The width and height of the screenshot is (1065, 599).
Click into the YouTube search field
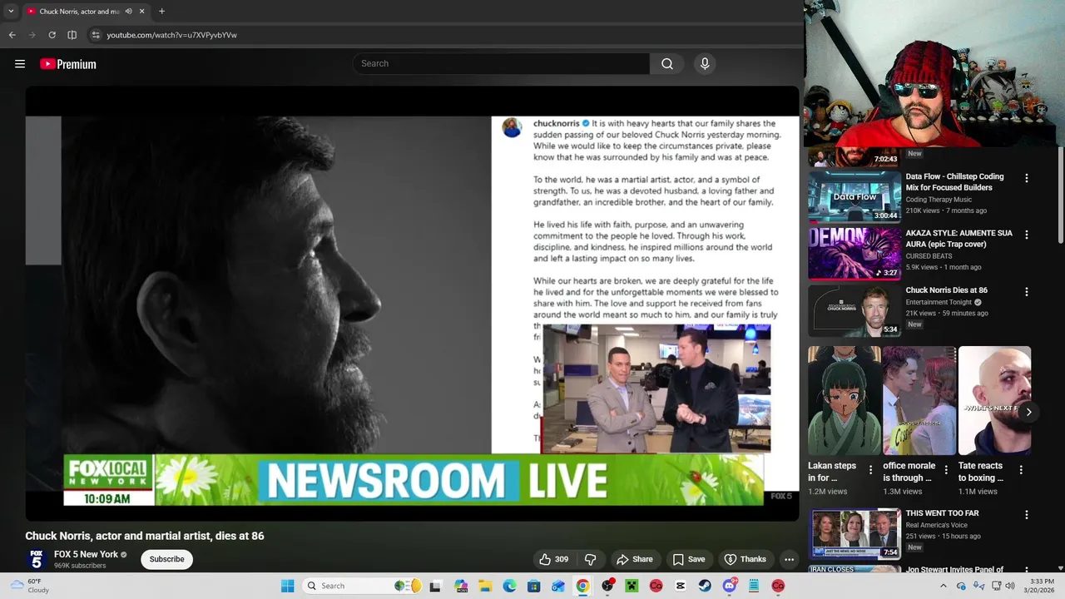(x=502, y=64)
